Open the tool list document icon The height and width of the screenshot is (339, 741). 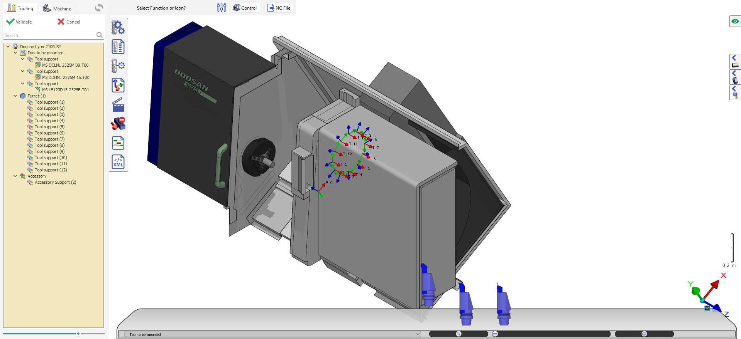(118, 47)
